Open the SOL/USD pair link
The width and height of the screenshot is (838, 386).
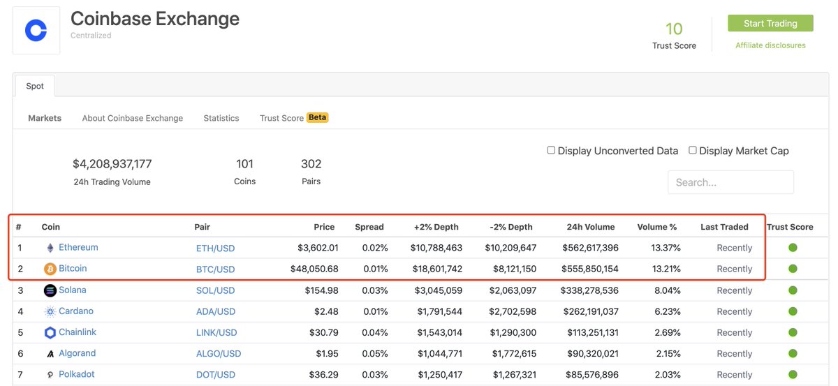215,290
